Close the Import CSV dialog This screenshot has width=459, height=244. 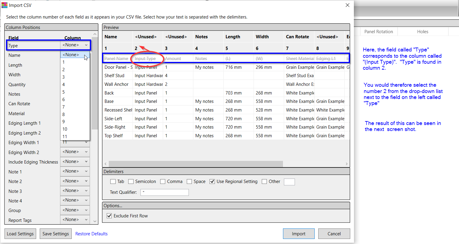pyautogui.click(x=348, y=5)
